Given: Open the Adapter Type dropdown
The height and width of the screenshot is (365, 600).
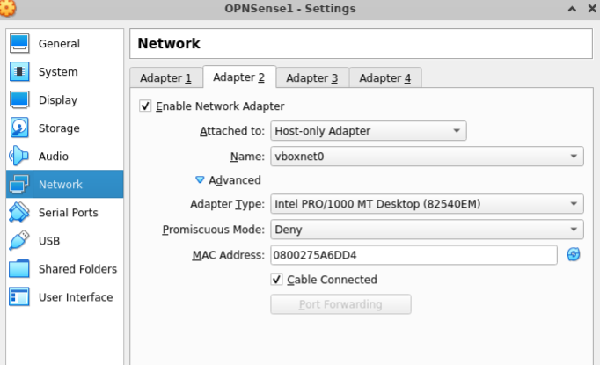Looking at the screenshot, I should coord(426,205).
